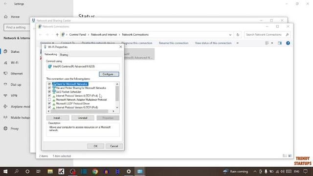Switch to the Sharing tab
This screenshot has height=176, width=313.
coord(64,55)
